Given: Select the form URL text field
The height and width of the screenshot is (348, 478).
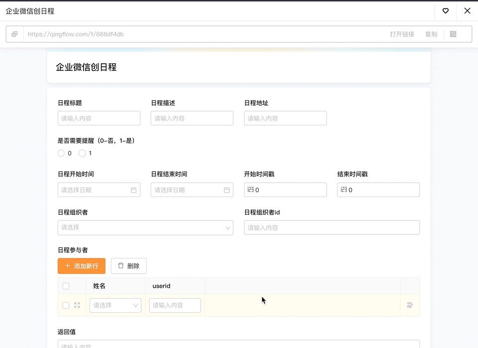Looking at the screenshot, I should coord(204,34).
